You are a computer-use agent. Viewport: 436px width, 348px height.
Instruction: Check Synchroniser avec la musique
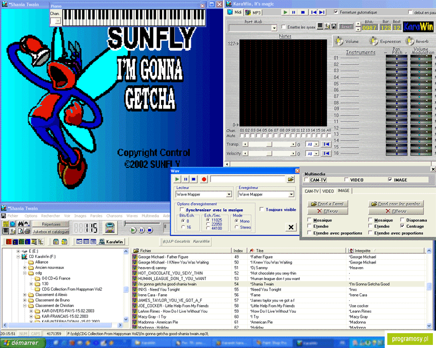click(x=182, y=209)
